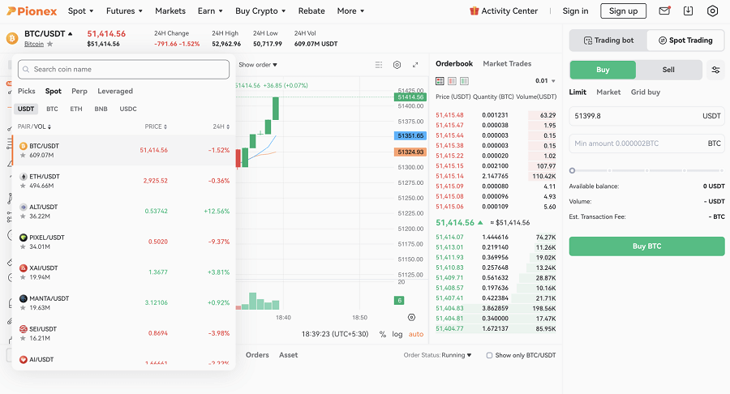
Task: Switch to Trading bot mode
Action: (608, 41)
